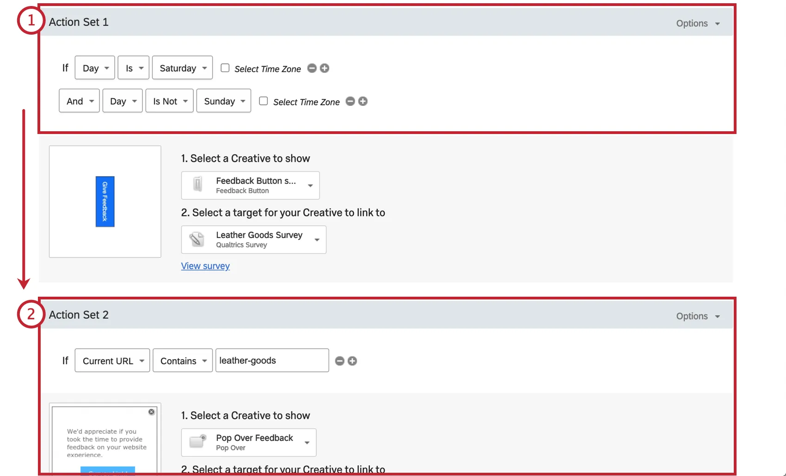Open the Saturday day dropdown
The width and height of the screenshot is (786, 476).
183,68
